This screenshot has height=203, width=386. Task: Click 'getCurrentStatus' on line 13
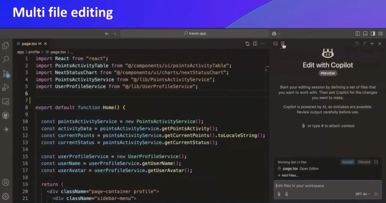[187, 142]
